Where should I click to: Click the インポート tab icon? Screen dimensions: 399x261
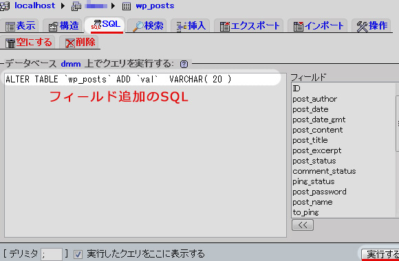click(299, 26)
